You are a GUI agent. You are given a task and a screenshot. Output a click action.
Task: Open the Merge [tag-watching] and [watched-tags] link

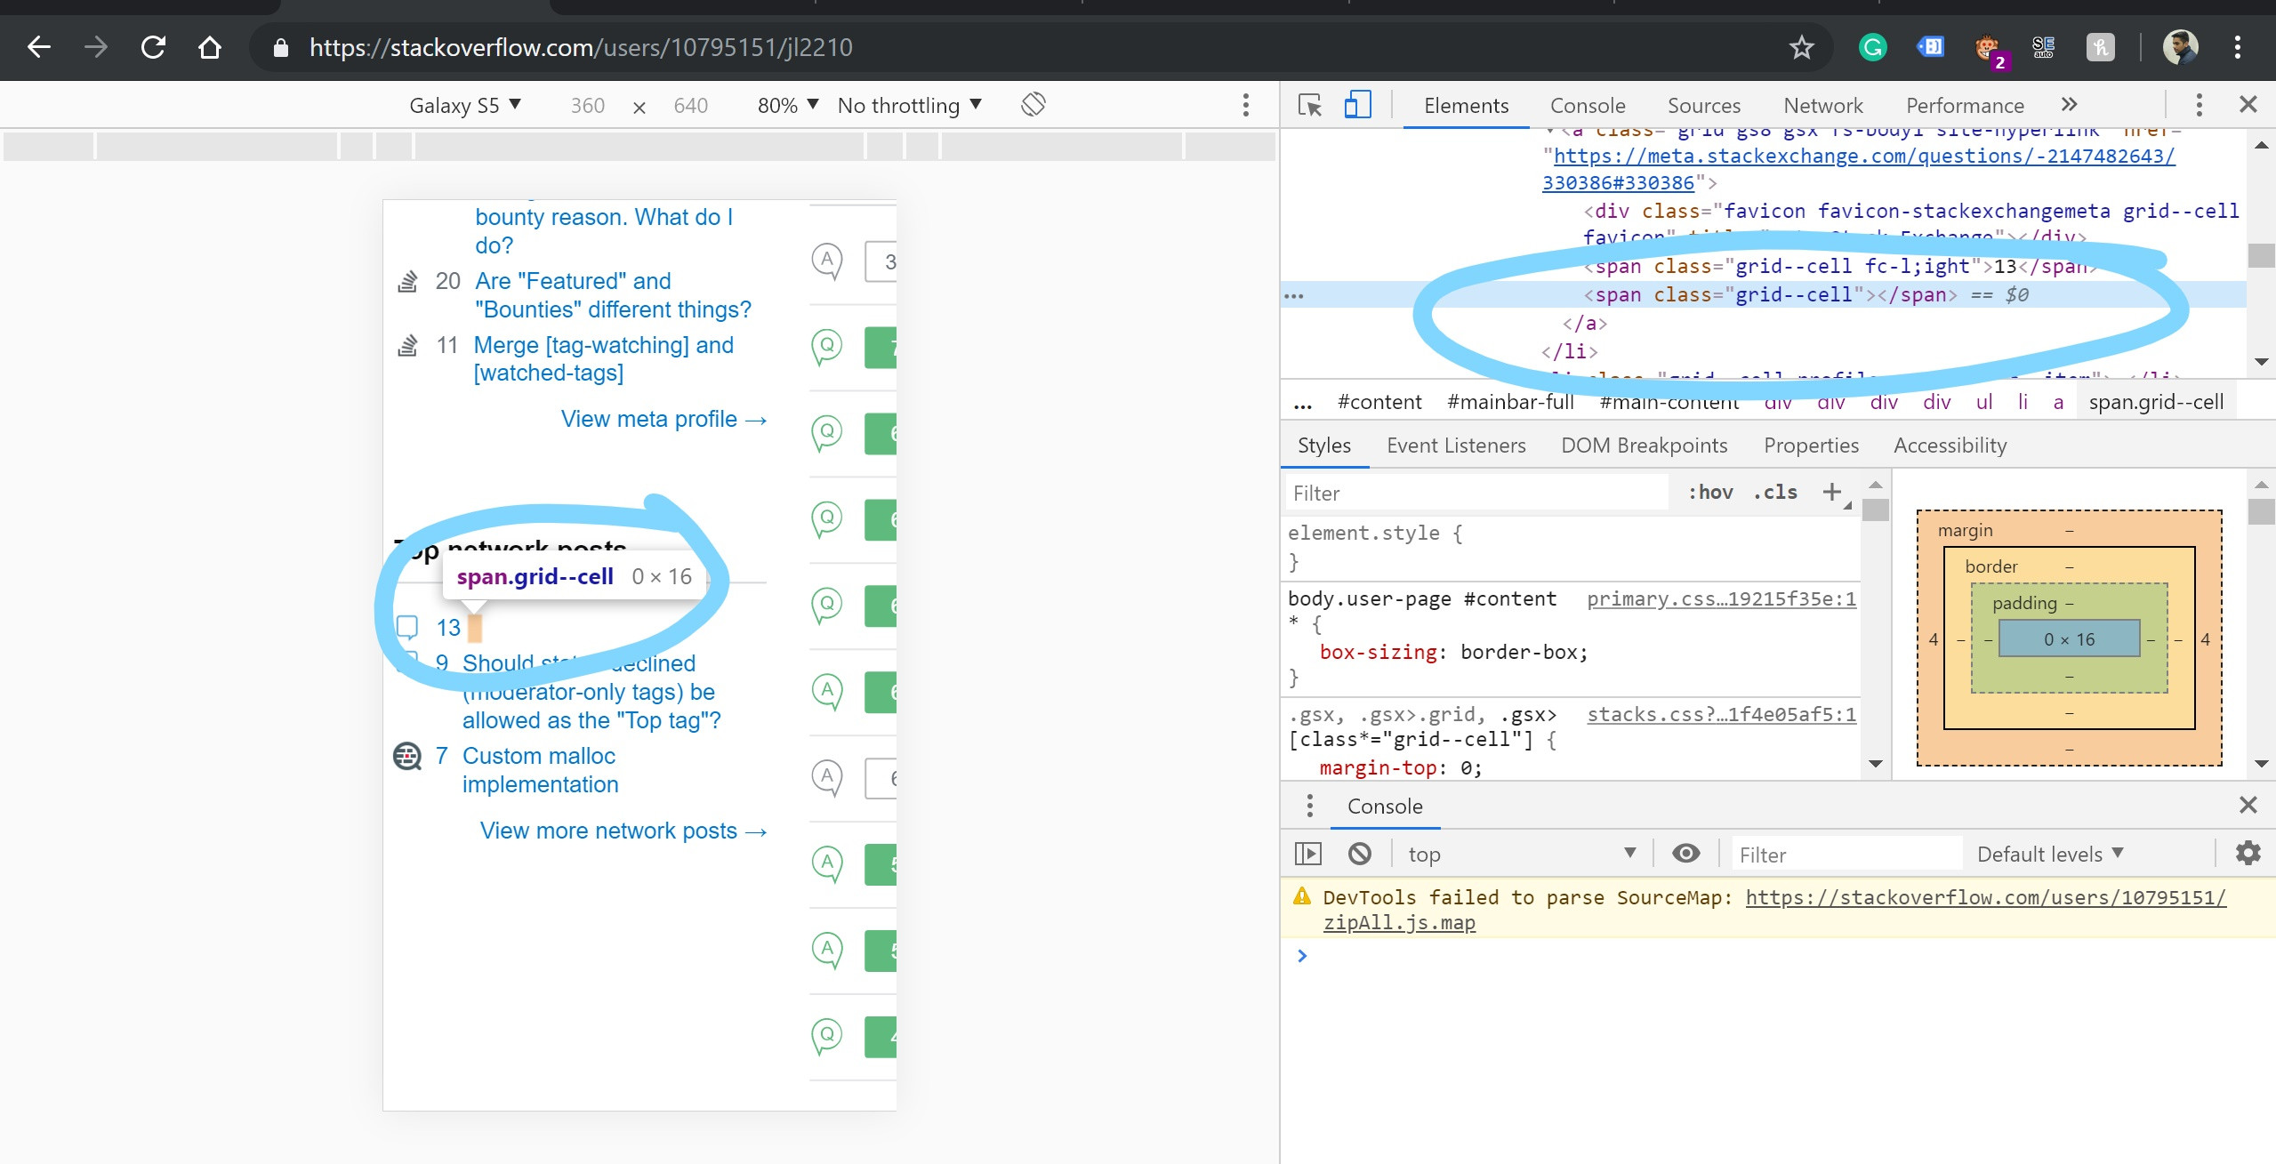604,358
